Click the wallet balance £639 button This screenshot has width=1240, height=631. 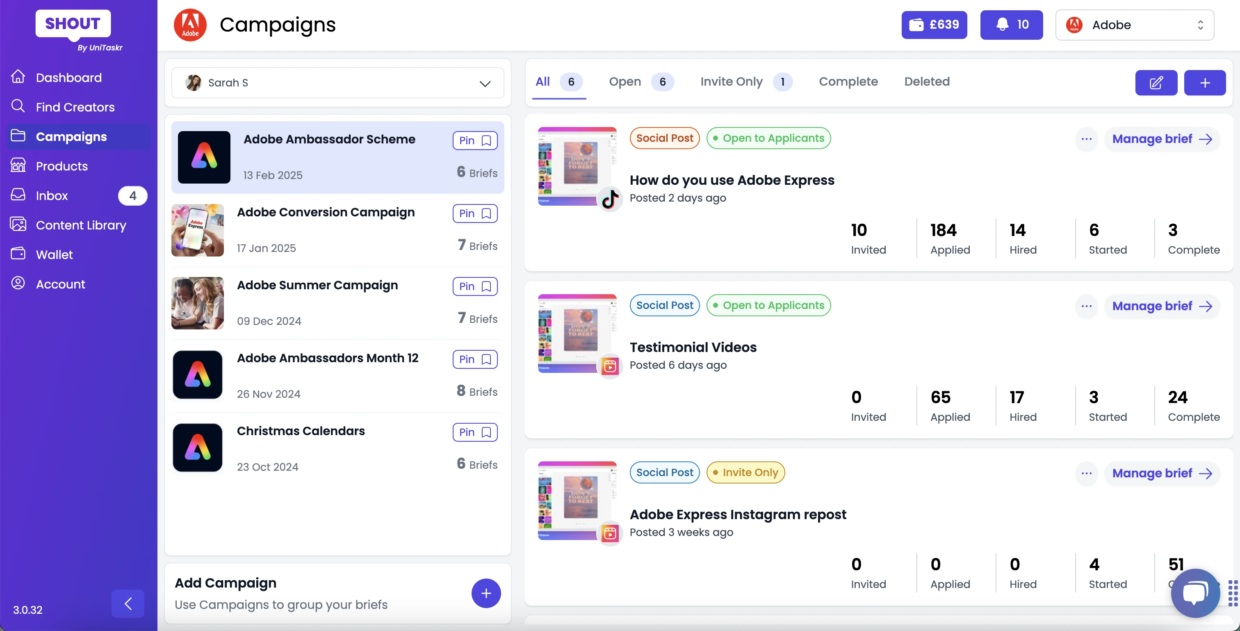tap(934, 25)
